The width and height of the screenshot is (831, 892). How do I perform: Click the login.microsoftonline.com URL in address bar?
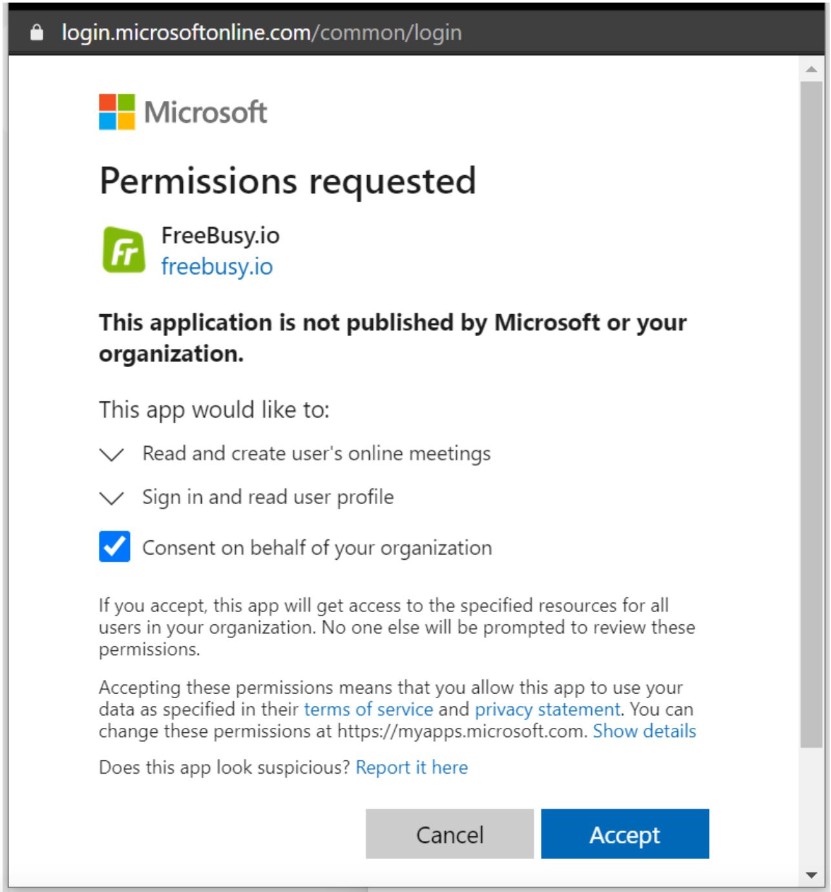coord(262,32)
